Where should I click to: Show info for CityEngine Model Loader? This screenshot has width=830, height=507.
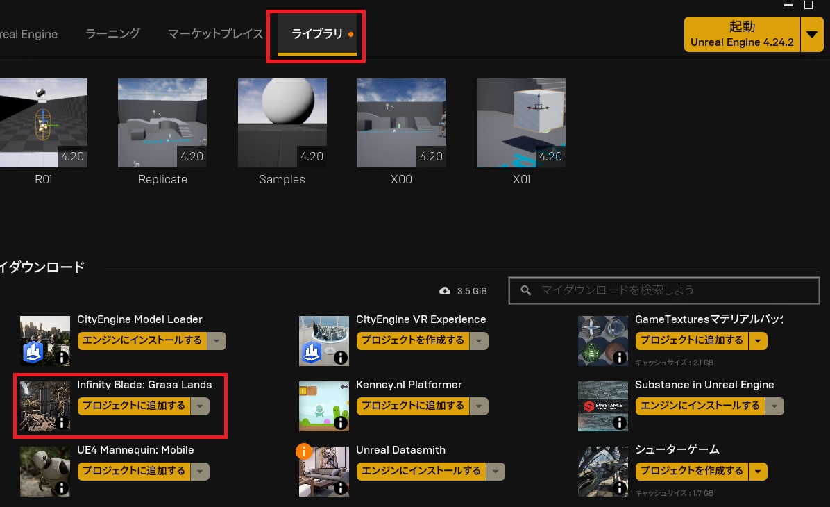pyautogui.click(x=62, y=358)
